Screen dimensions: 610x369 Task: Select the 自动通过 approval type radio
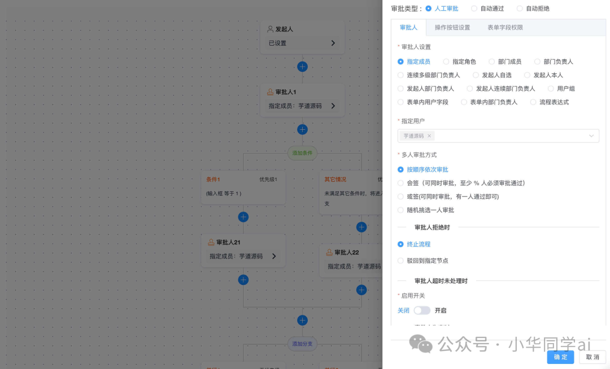tap(475, 8)
